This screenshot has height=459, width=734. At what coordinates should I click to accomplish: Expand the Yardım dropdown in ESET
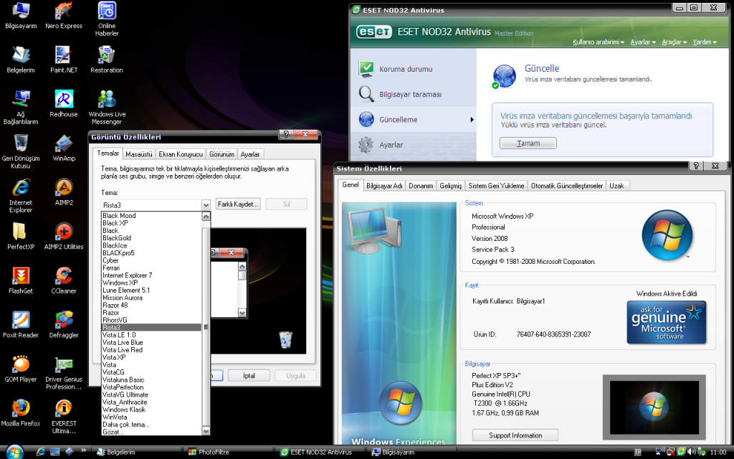pyautogui.click(x=703, y=42)
